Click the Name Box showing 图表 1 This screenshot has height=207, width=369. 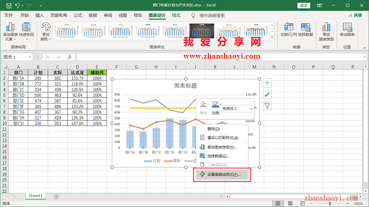coord(15,57)
